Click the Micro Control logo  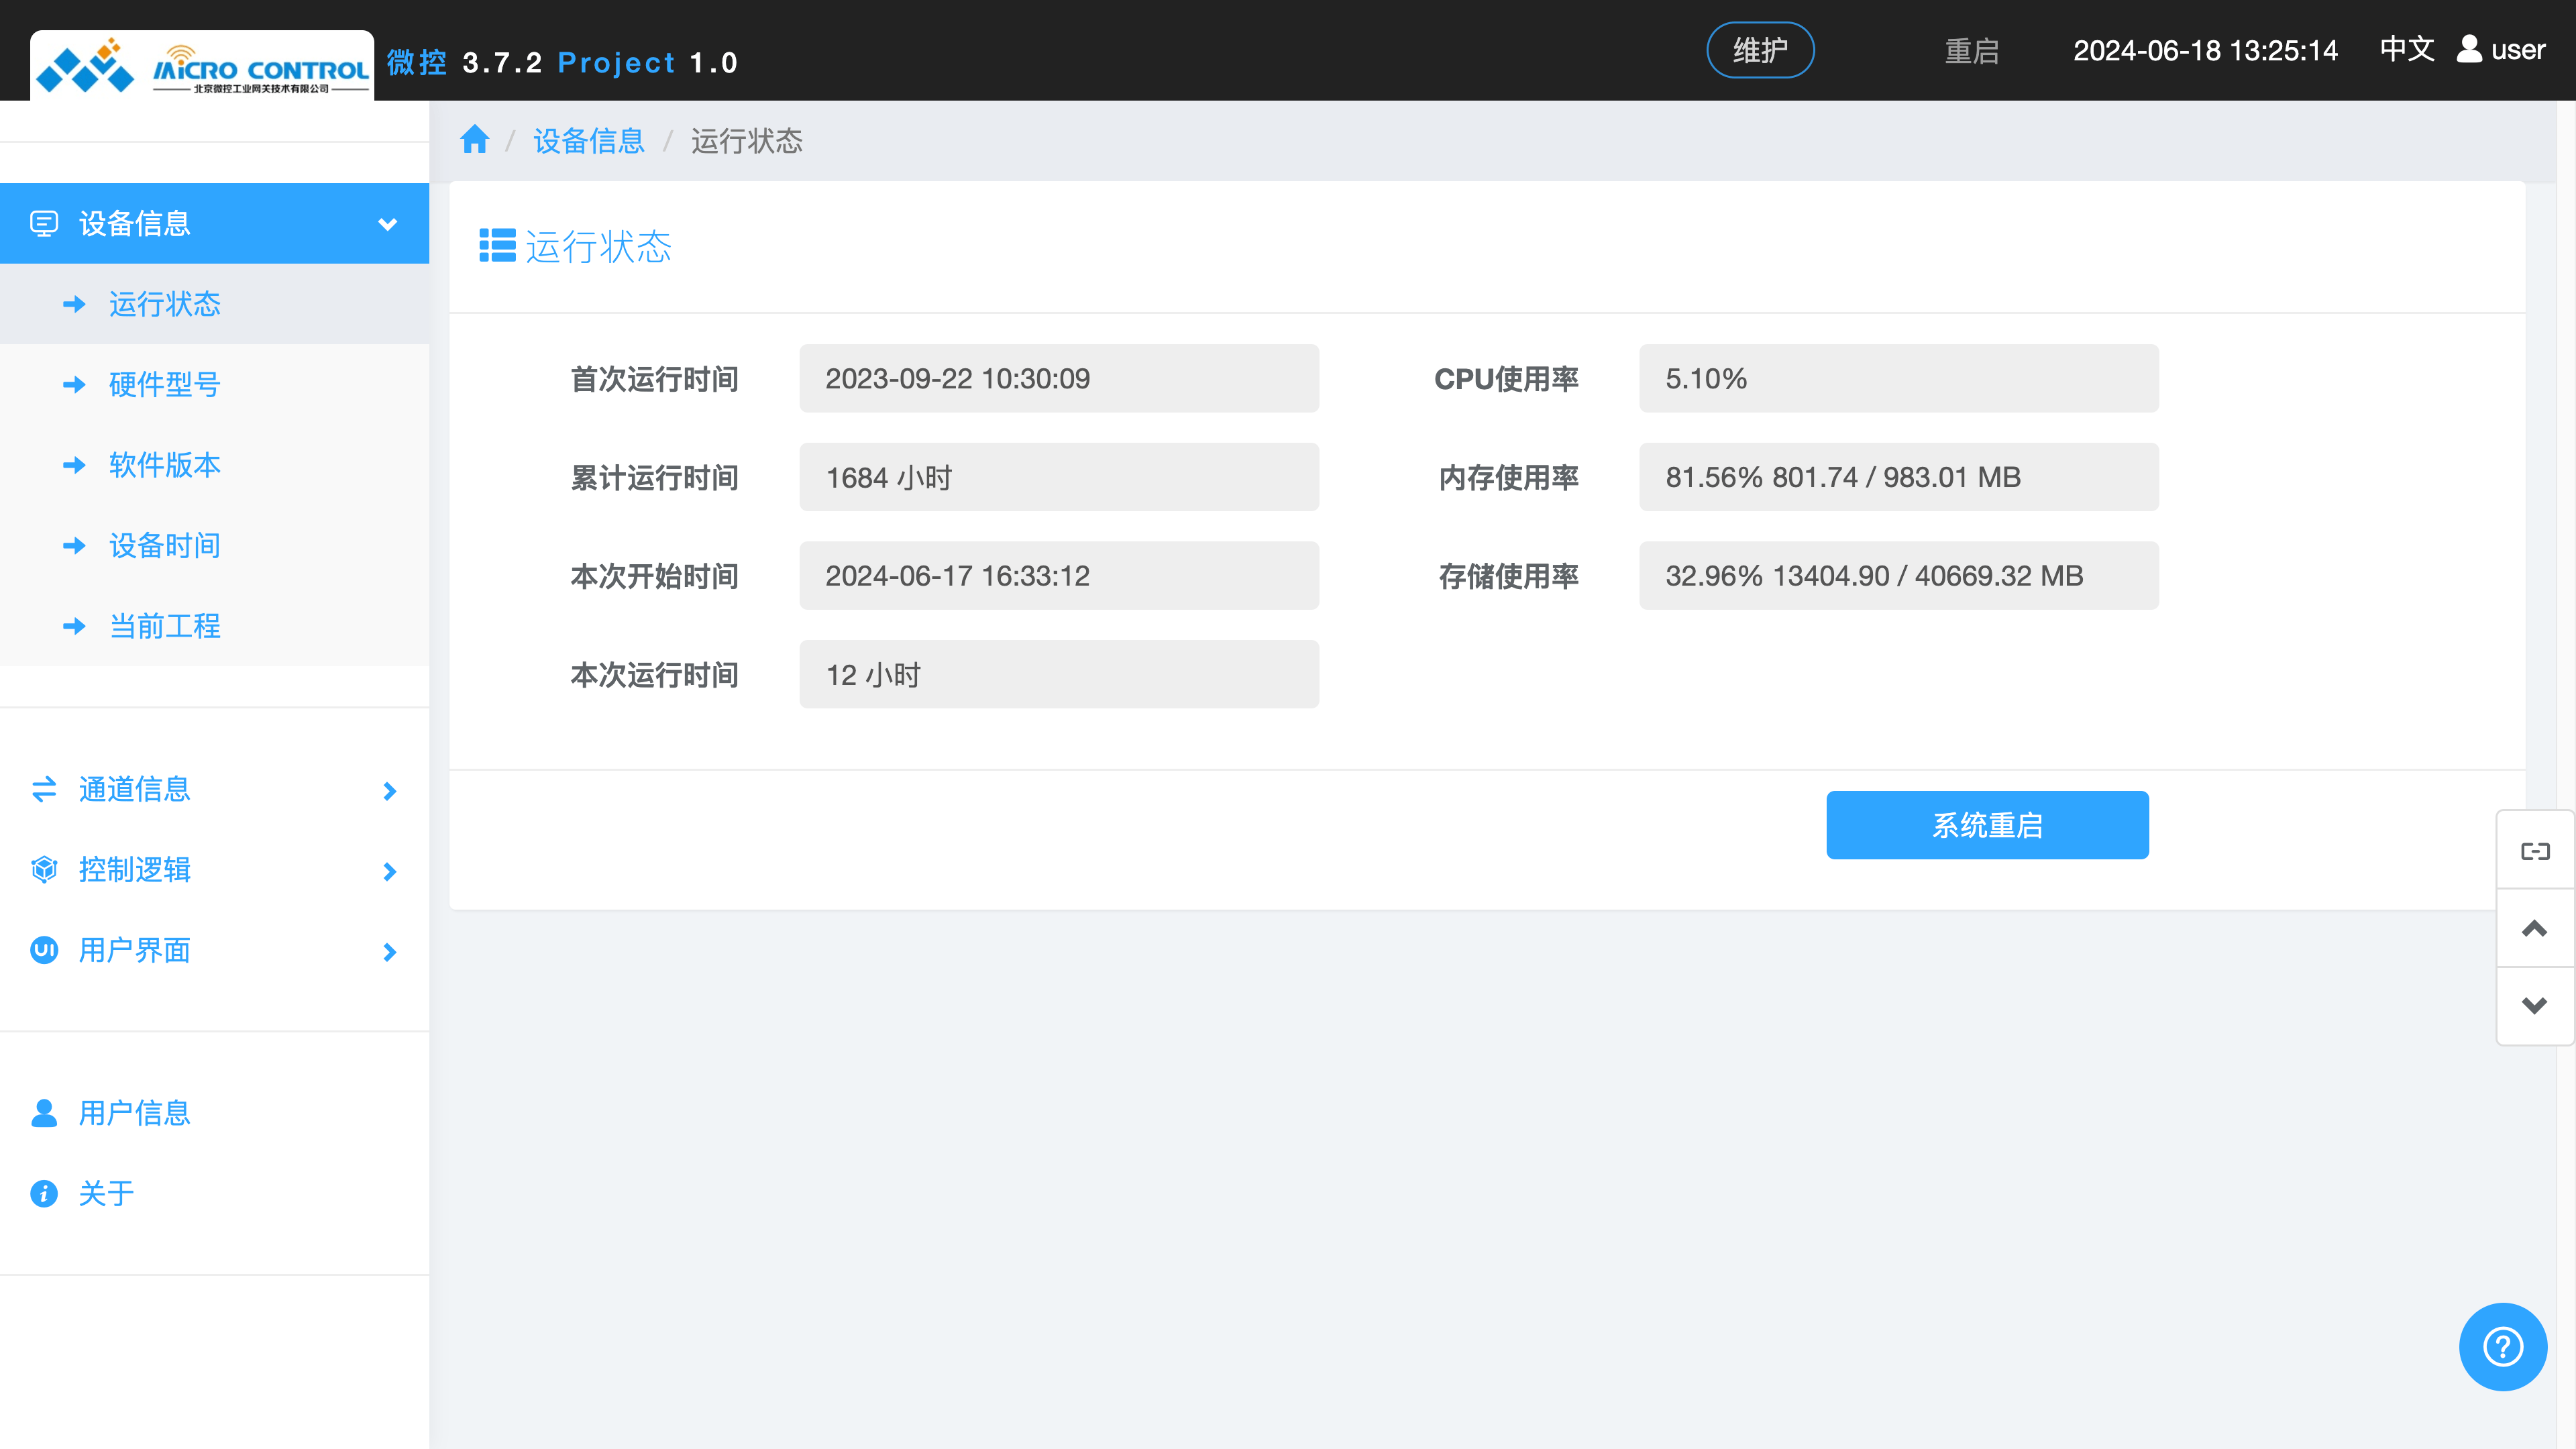(x=203, y=67)
